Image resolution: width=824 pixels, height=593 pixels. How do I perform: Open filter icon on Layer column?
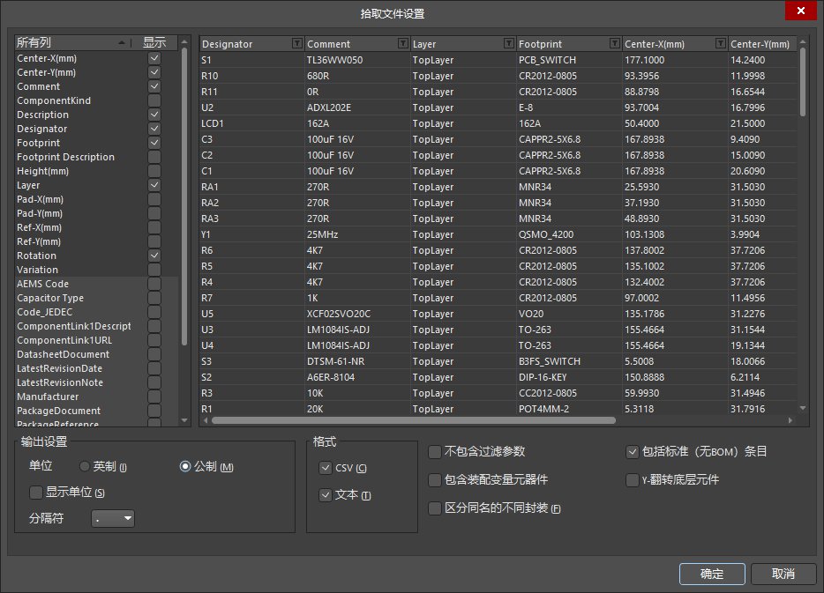509,43
